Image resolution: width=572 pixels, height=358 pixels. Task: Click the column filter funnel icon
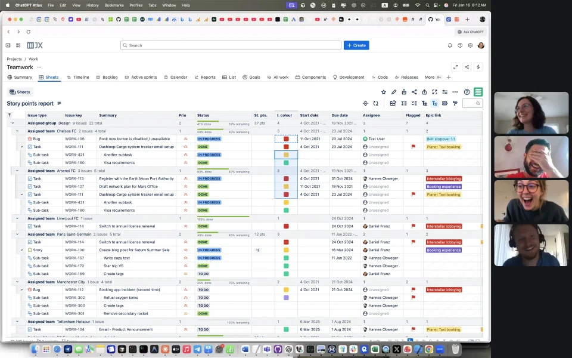tap(10, 115)
